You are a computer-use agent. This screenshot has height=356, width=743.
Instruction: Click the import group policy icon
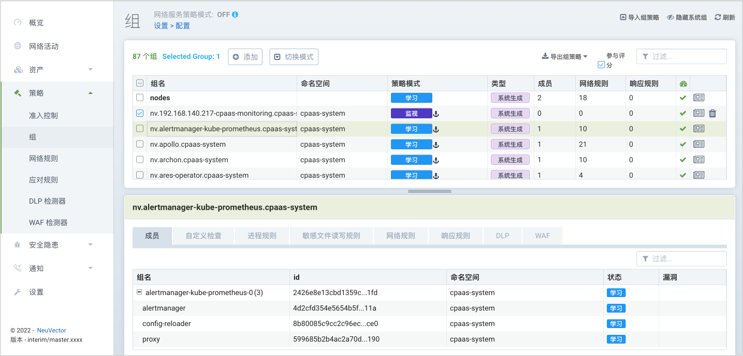point(623,17)
